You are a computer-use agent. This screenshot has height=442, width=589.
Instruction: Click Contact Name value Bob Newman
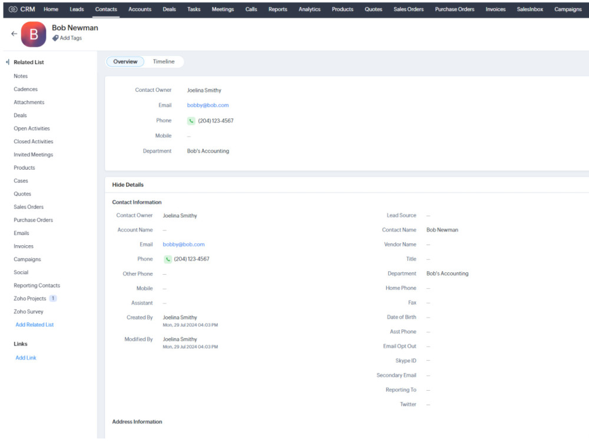(442, 230)
